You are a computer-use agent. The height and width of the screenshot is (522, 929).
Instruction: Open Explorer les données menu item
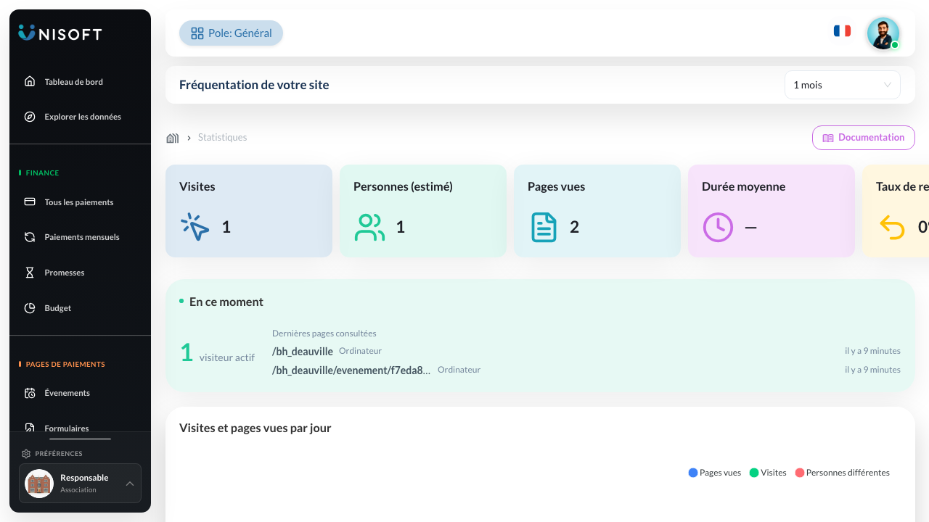(83, 117)
